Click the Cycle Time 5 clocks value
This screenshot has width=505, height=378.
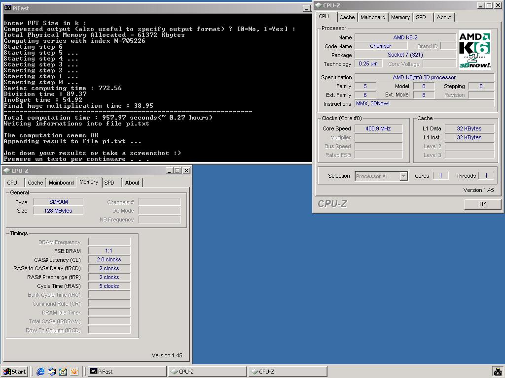click(x=109, y=286)
